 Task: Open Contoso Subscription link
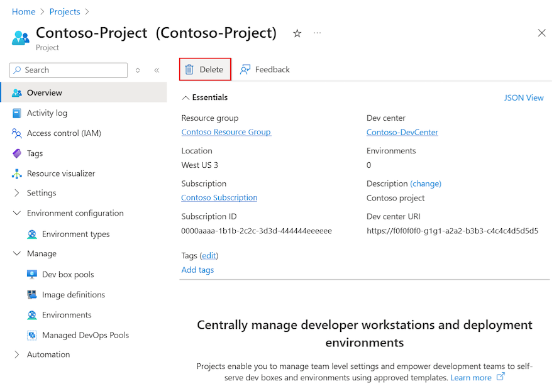(x=219, y=197)
